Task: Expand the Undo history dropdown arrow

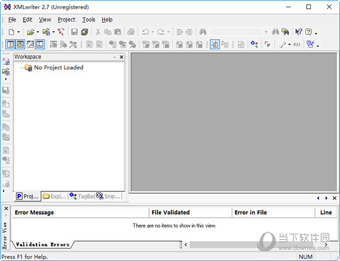Action: pos(153,32)
